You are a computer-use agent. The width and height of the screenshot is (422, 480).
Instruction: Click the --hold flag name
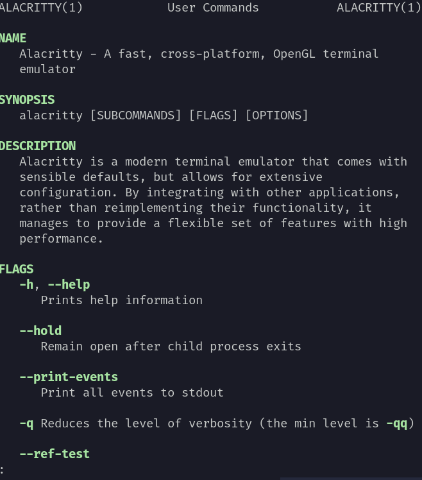pos(40,331)
